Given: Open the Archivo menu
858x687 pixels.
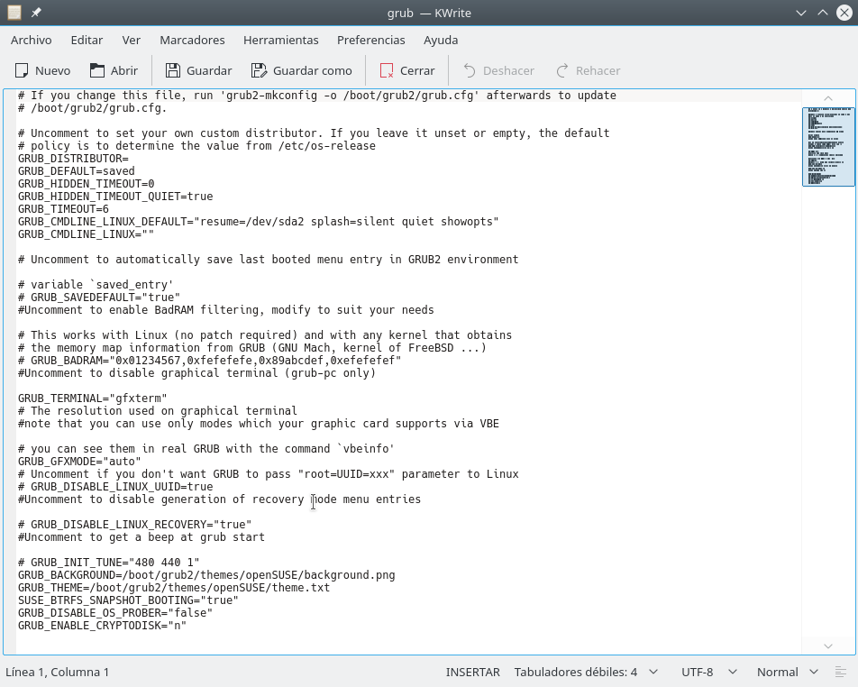Looking at the screenshot, I should [31, 40].
